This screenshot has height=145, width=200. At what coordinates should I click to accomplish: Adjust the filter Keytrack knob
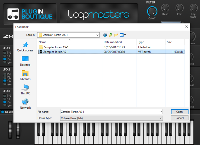point(193,8)
